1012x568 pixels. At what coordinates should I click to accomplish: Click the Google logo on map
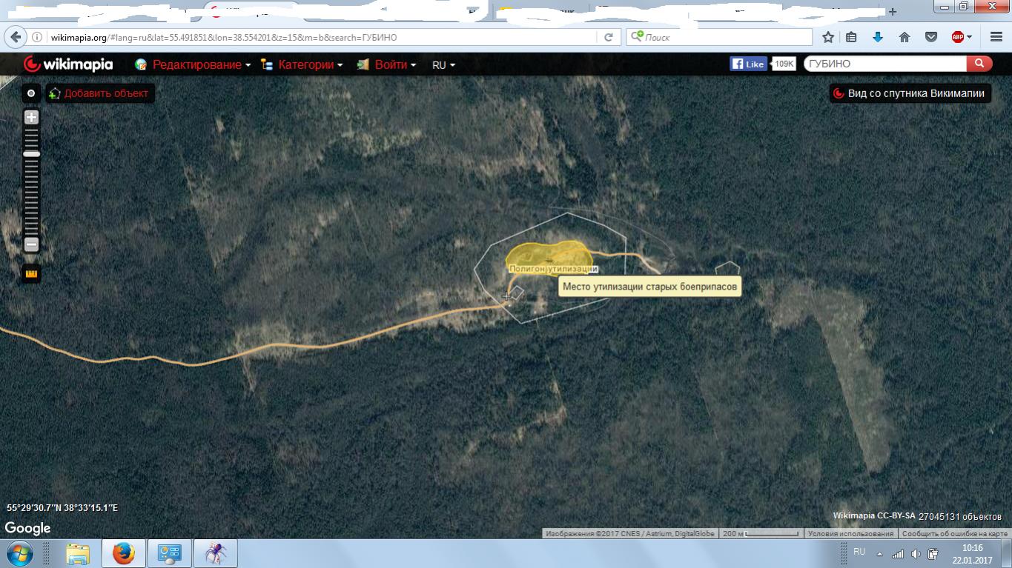coord(28,528)
